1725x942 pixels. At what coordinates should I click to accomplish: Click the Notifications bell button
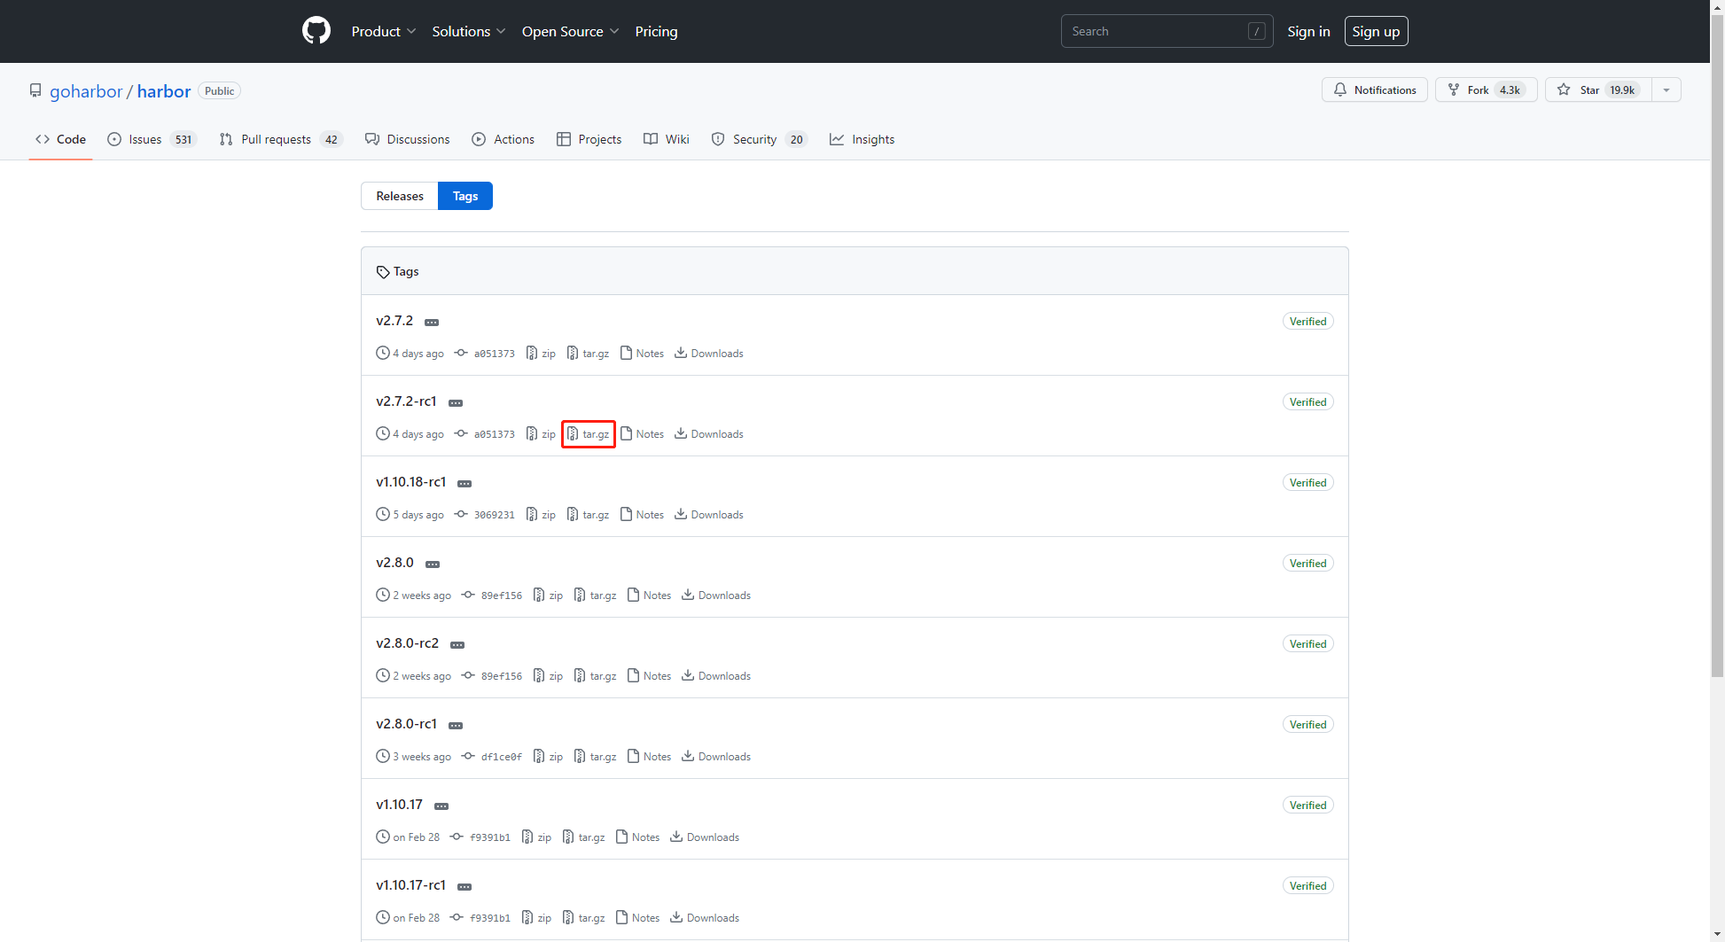pyautogui.click(x=1375, y=90)
